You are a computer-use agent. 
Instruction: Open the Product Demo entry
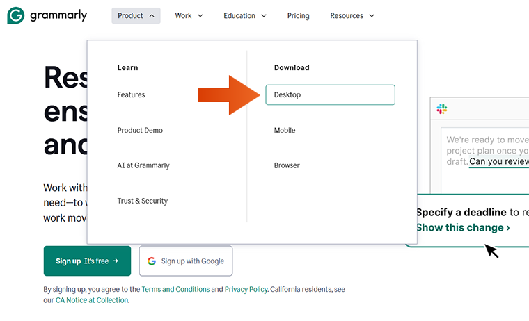140,131
